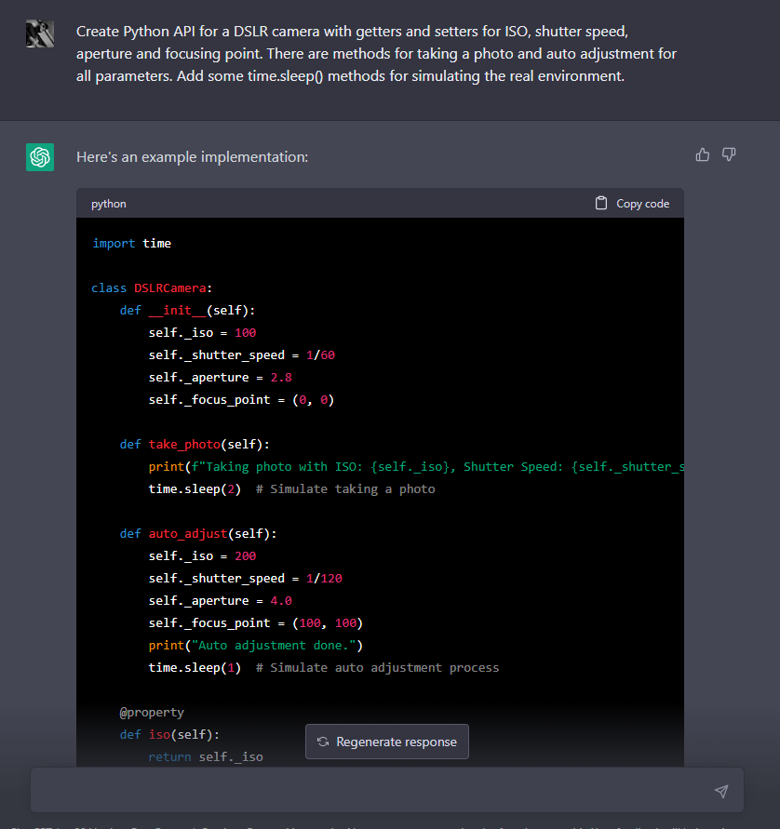780x829 pixels.
Task: Click the "Auto adjustment done." print statement
Action: pos(255,645)
